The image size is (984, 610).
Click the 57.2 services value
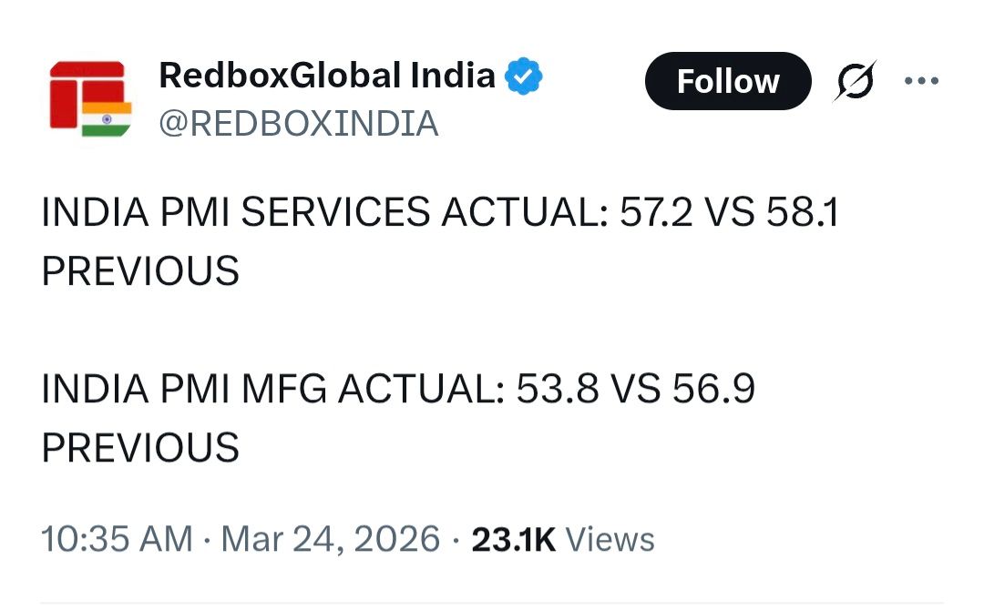[x=654, y=213]
